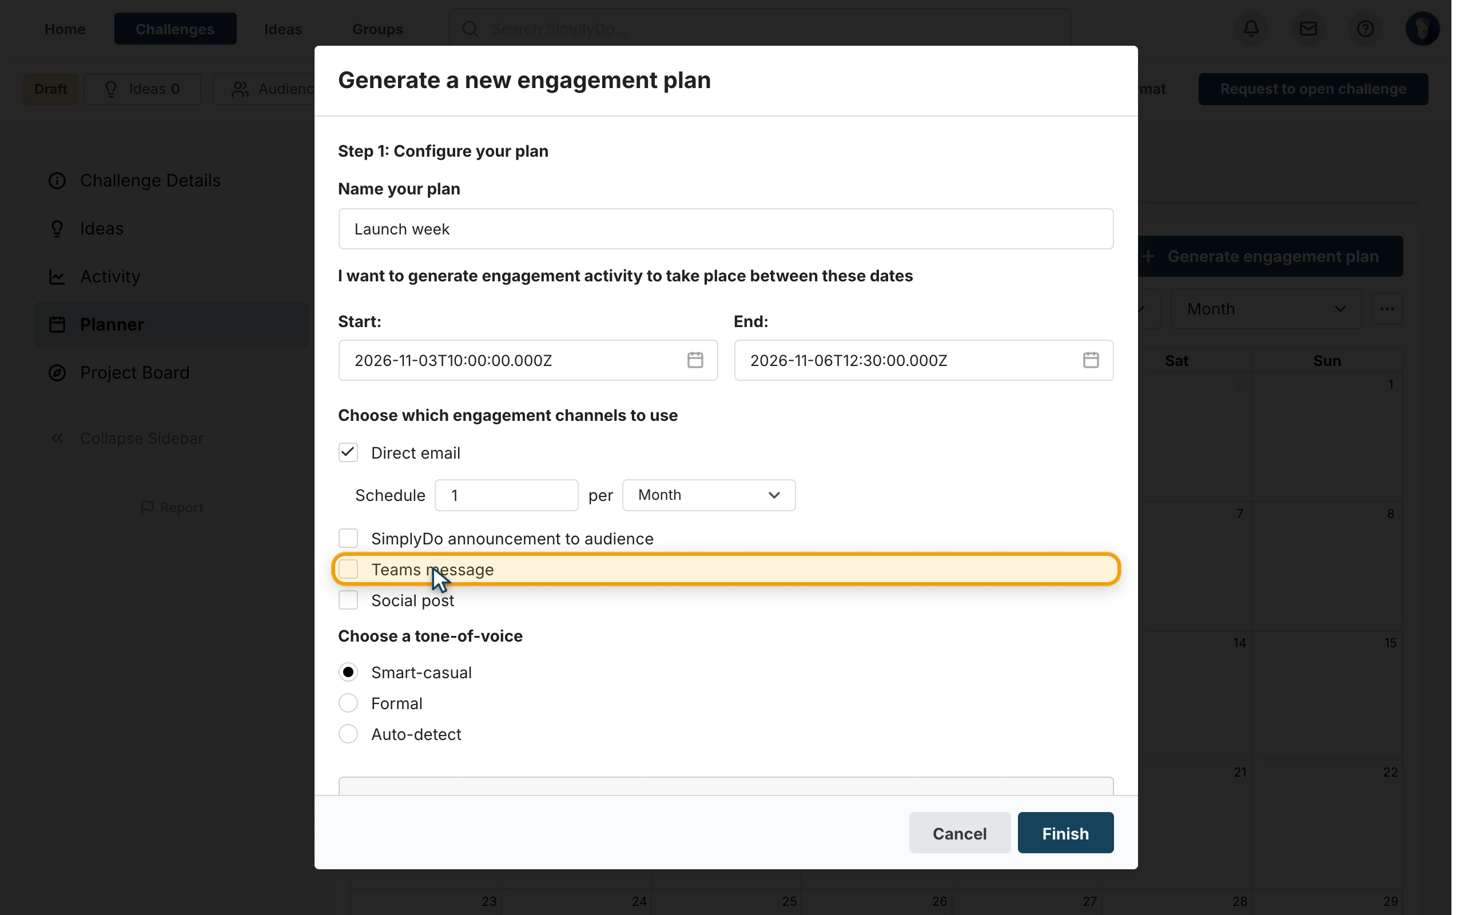Image resolution: width=1464 pixels, height=915 pixels.
Task: Click Request to open challenge button
Action: pyautogui.click(x=1313, y=89)
